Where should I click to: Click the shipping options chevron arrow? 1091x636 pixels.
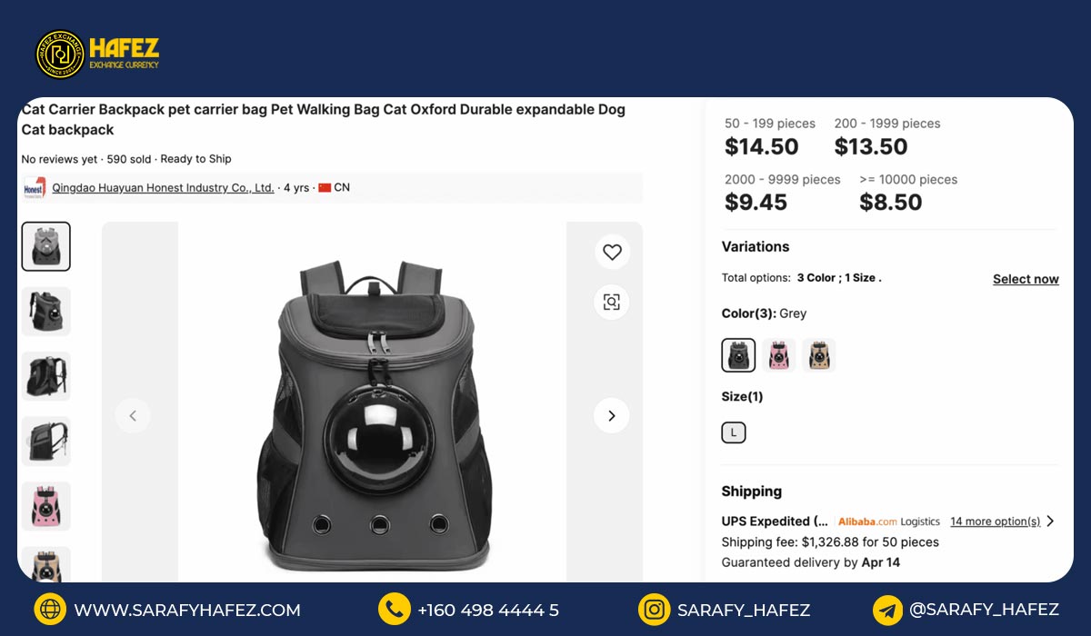pyautogui.click(x=1050, y=522)
